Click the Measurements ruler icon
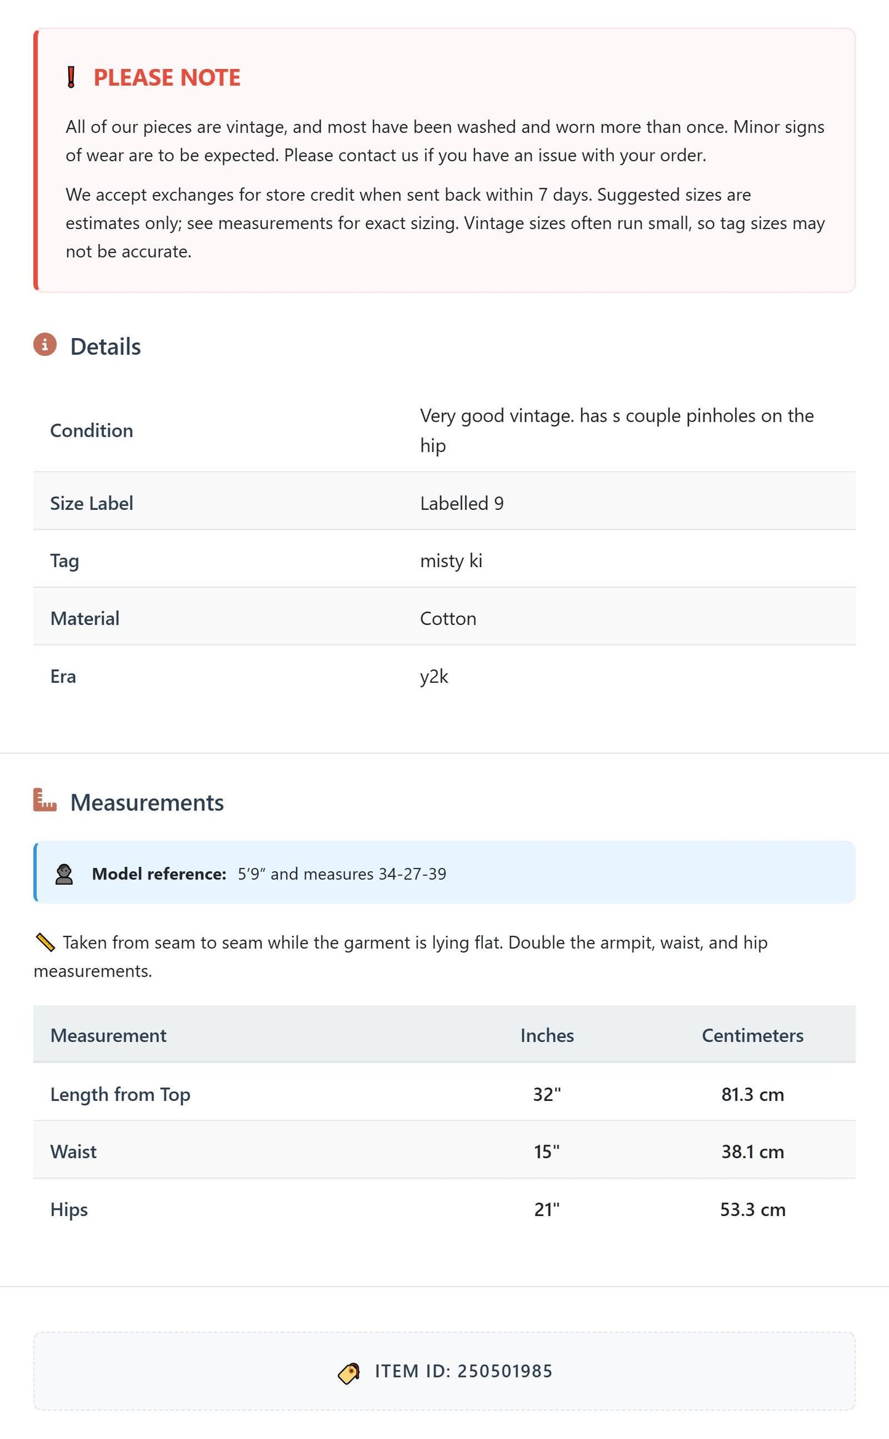 (x=45, y=800)
